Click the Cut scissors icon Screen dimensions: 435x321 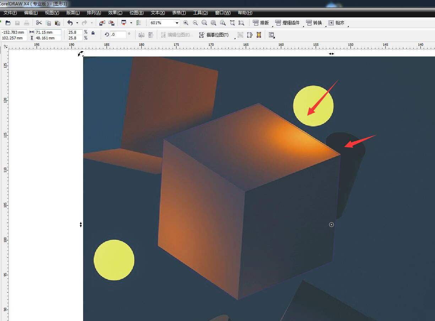coord(39,23)
